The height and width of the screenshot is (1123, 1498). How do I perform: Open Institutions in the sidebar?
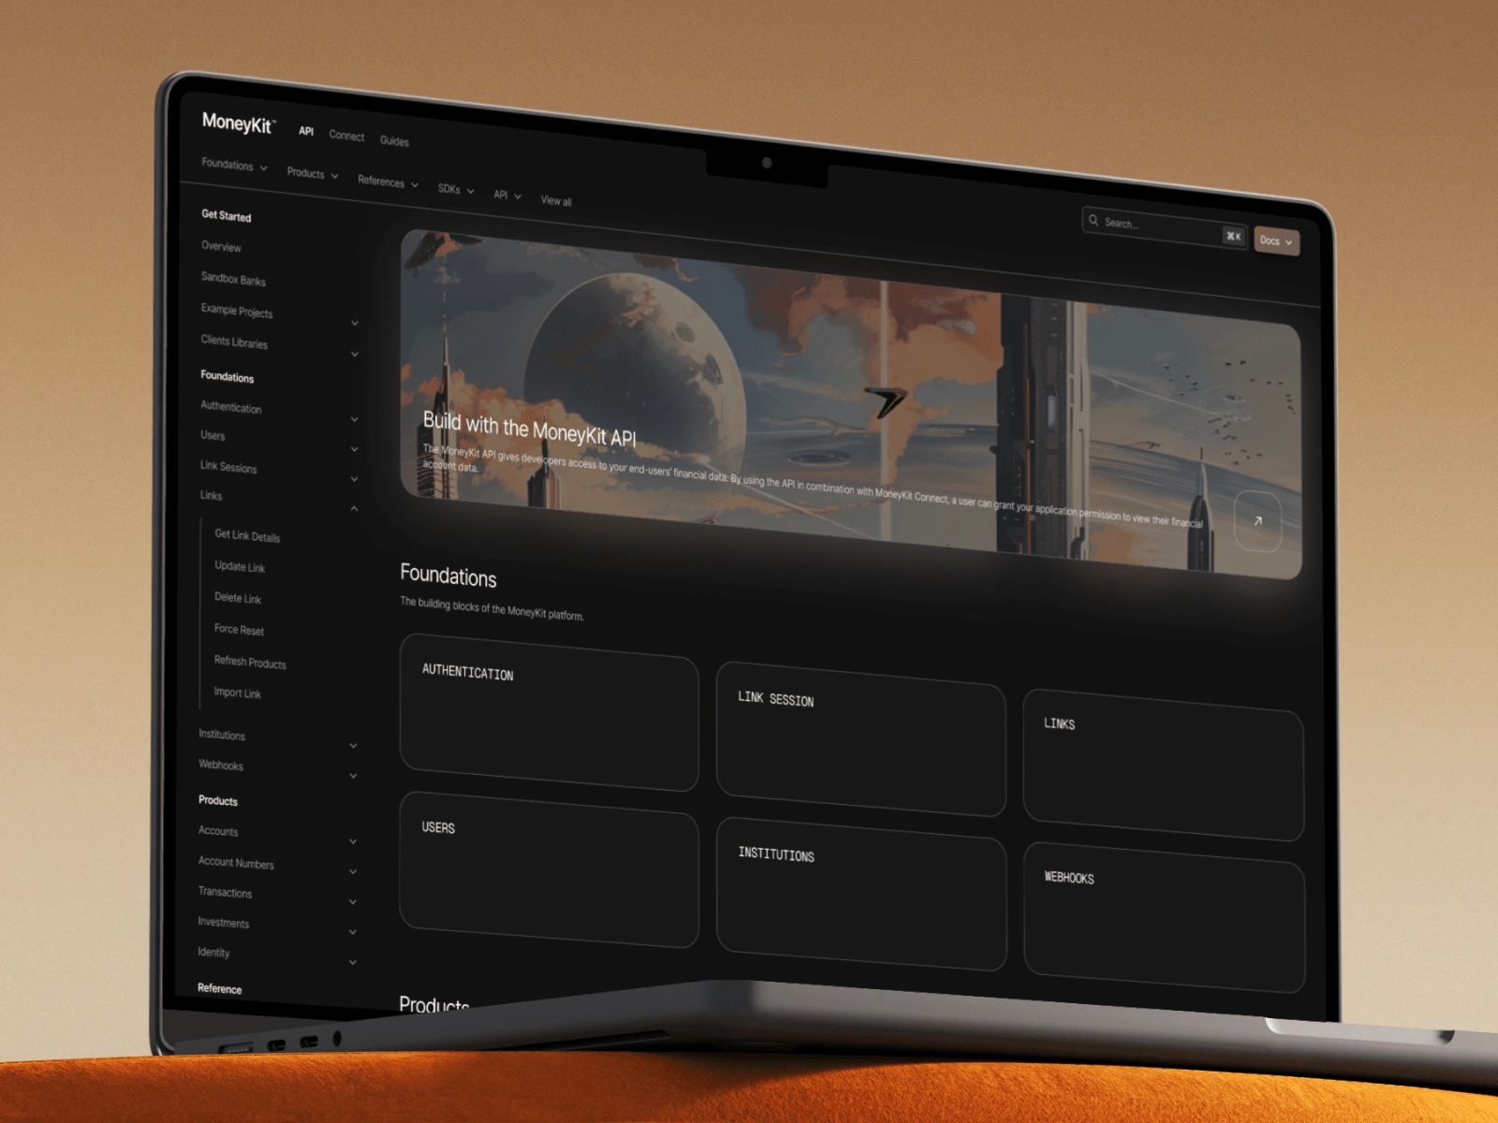coord(222,736)
